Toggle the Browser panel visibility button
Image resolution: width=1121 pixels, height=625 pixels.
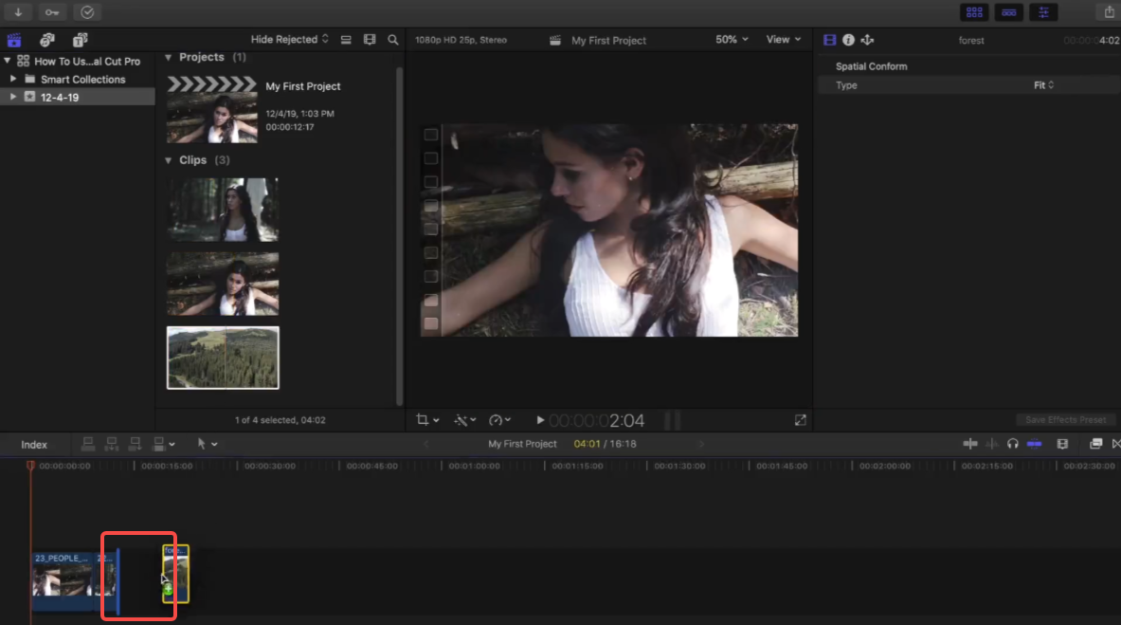coord(972,12)
